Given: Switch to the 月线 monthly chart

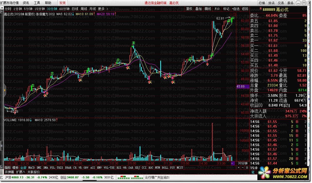Looking at the screenshot, I should 92,9.
